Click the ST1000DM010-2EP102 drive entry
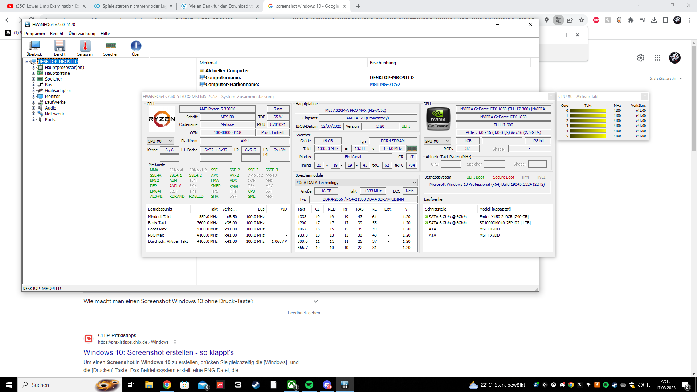 [x=505, y=223]
